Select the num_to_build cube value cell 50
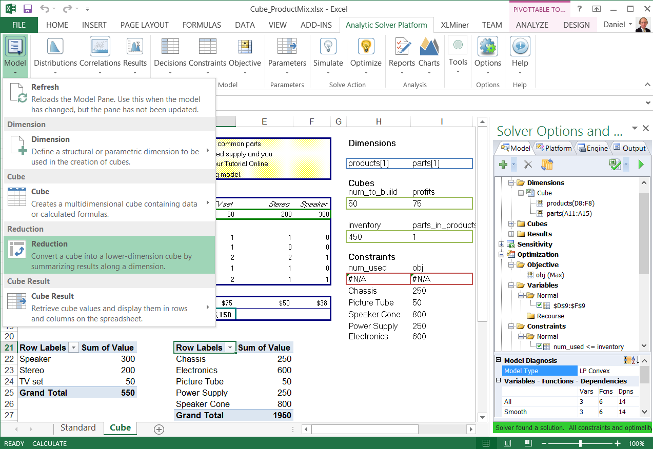 tap(379, 203)
